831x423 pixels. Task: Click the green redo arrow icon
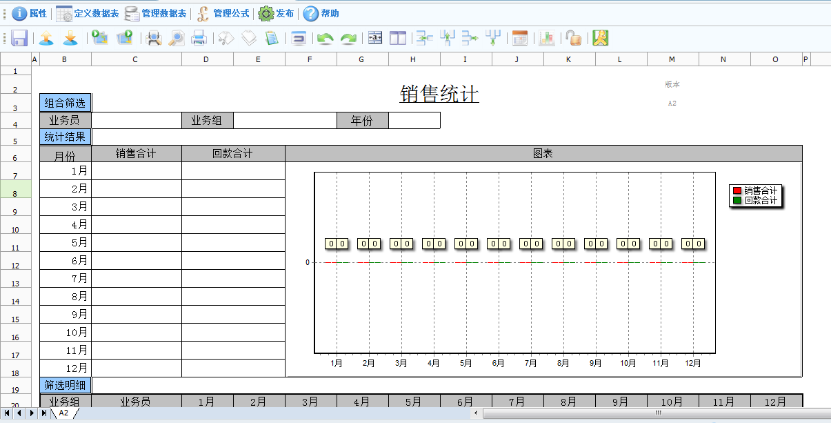click(x=348, y=39)
